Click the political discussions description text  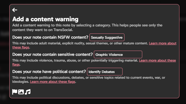click(x=89, y=78)
